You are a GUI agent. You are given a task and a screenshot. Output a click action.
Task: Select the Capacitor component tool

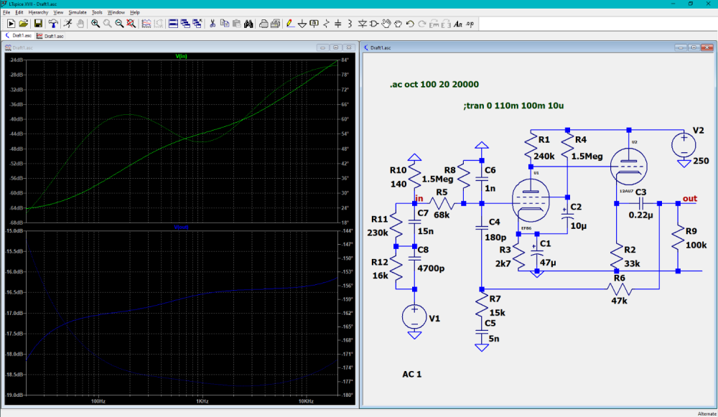[x=339, y=24]
